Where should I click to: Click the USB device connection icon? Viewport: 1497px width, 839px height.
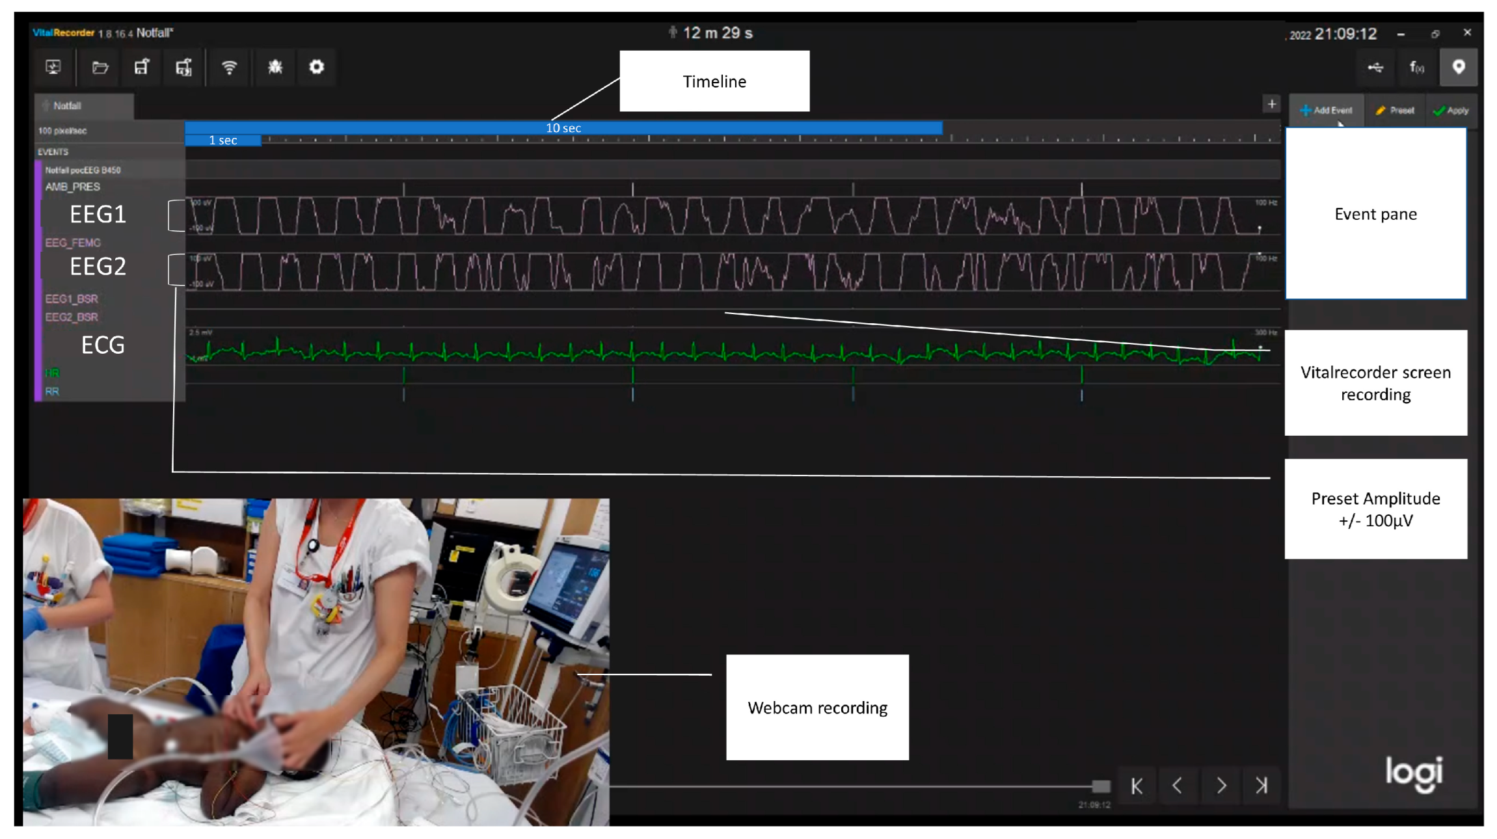click(1375, 67)
